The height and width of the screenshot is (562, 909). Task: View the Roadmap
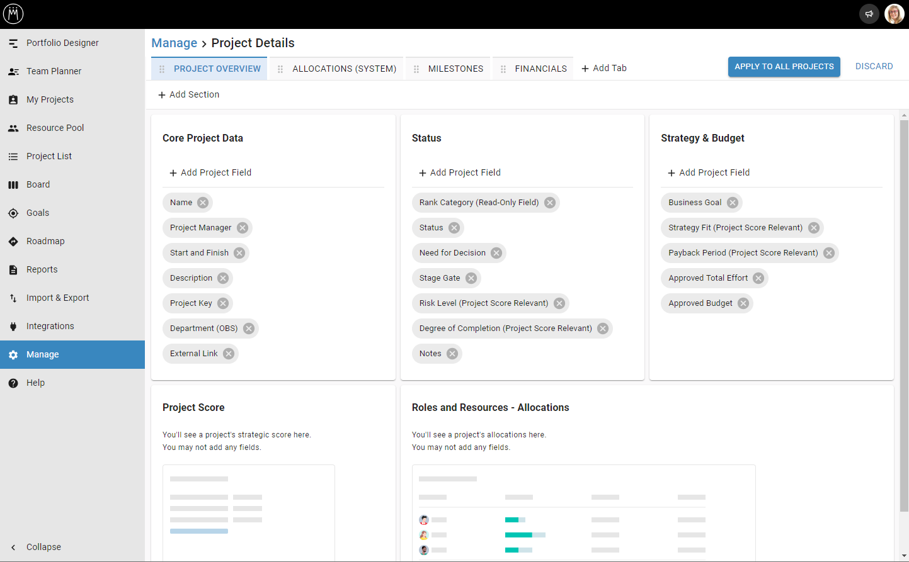45,241
